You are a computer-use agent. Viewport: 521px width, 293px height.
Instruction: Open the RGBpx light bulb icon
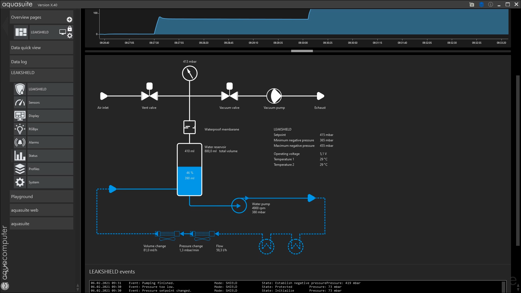(20, 129)
